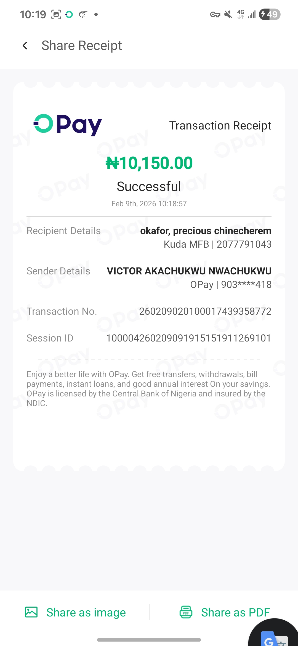Tap the OPay notification icon in status bar

pyautogui.click(x=69, y=14)
